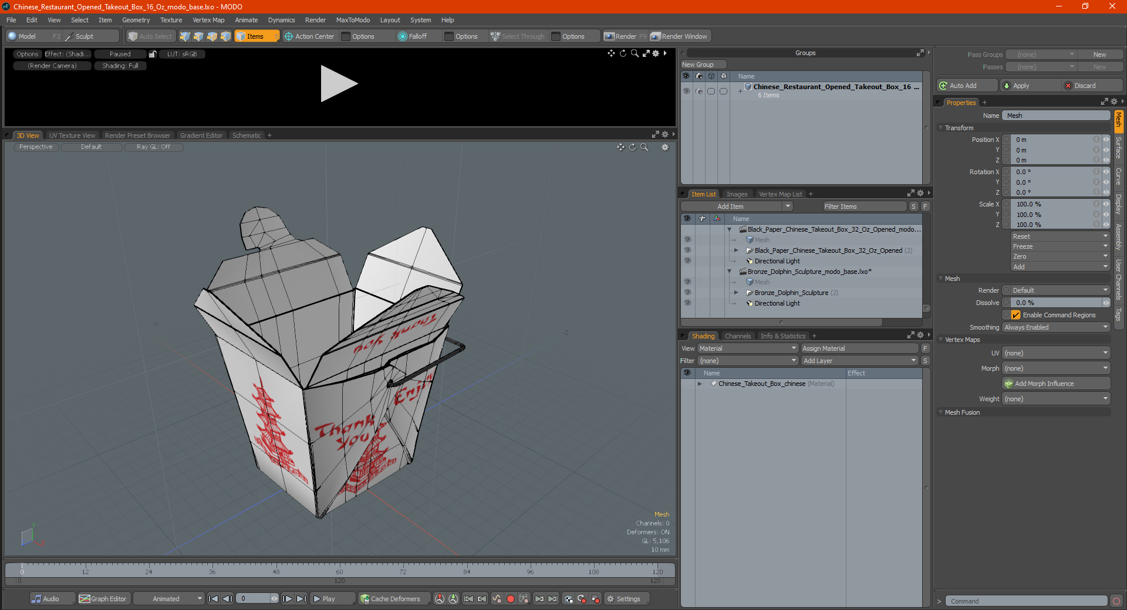Start the preview render play triangle
Image resolution: width=1127 pixels, height=610 pixels.
click(339, 84)
